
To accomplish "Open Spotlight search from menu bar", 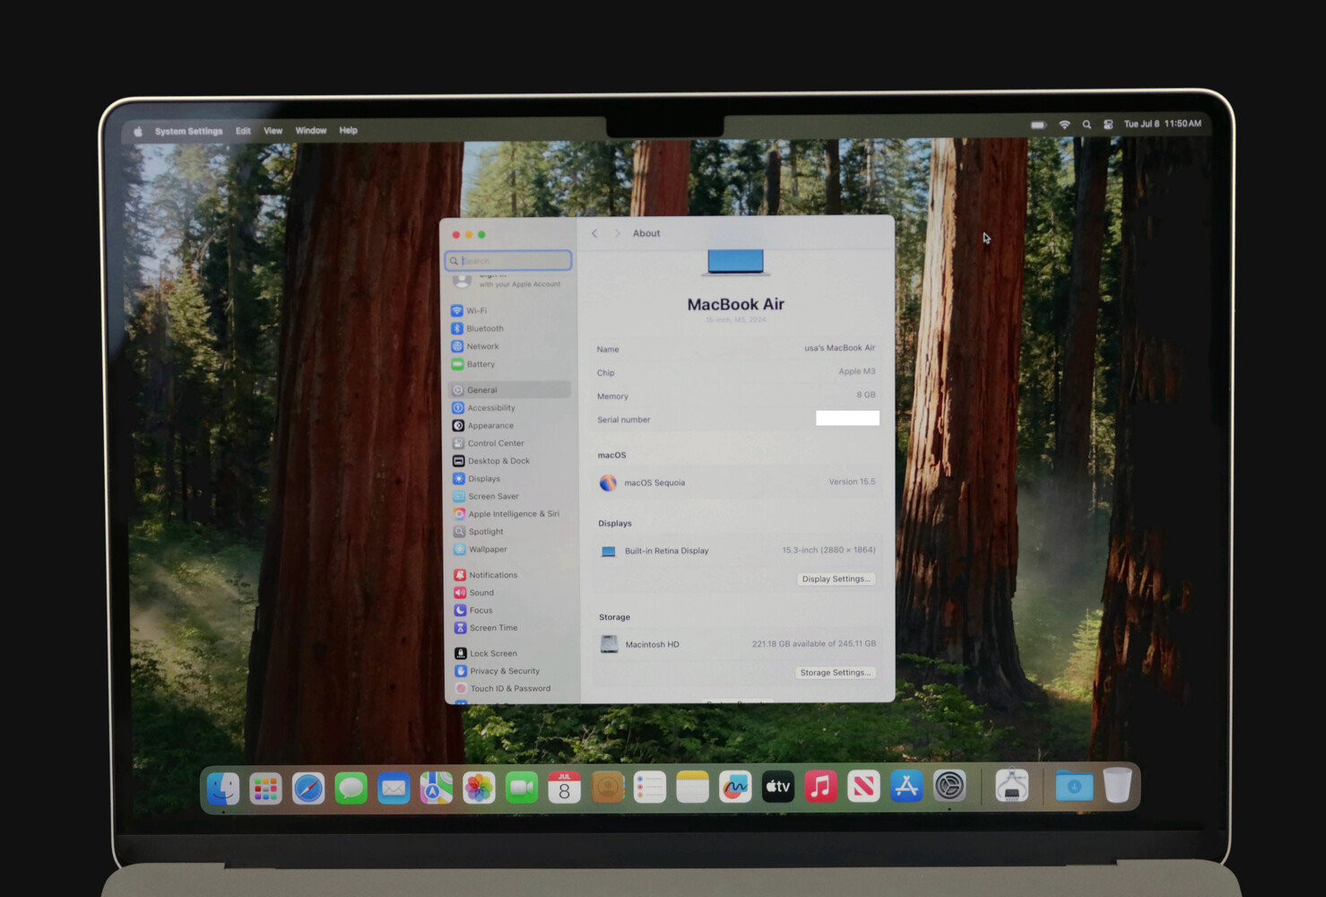I will pos(1087,125).
